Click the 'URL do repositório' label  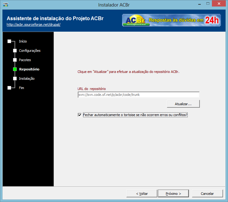point(92,89)
